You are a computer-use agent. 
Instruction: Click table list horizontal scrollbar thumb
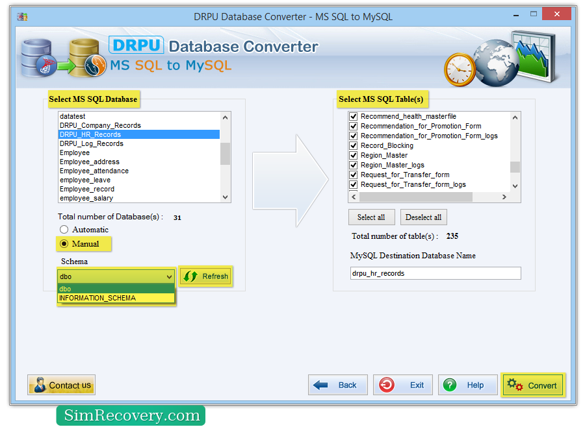416,197
